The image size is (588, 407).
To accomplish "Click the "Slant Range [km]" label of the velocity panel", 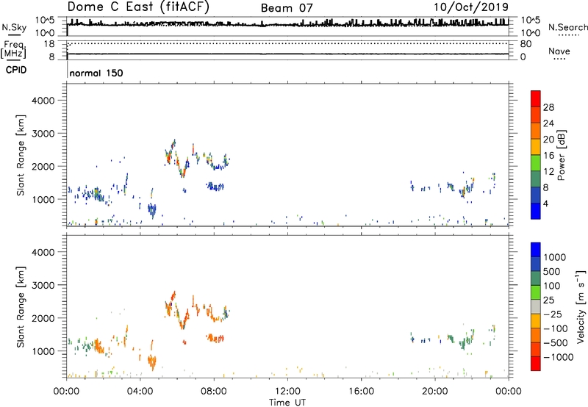I will pyautogui.click(x=21, y=307).
